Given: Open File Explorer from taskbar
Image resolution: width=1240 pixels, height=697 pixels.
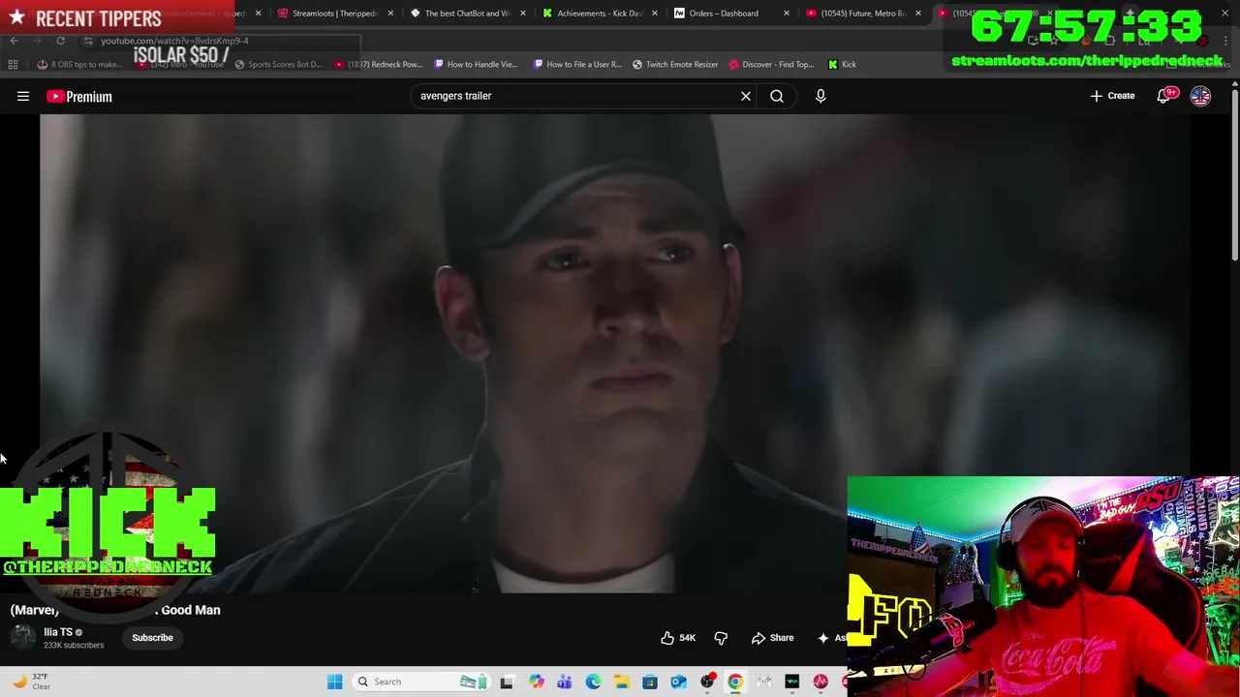Looking at the screenshot, I should 621,682.
